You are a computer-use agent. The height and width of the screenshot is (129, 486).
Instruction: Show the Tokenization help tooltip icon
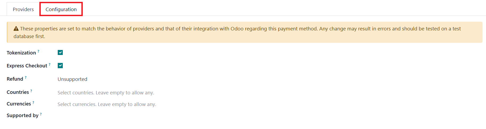tap(38, 51)
